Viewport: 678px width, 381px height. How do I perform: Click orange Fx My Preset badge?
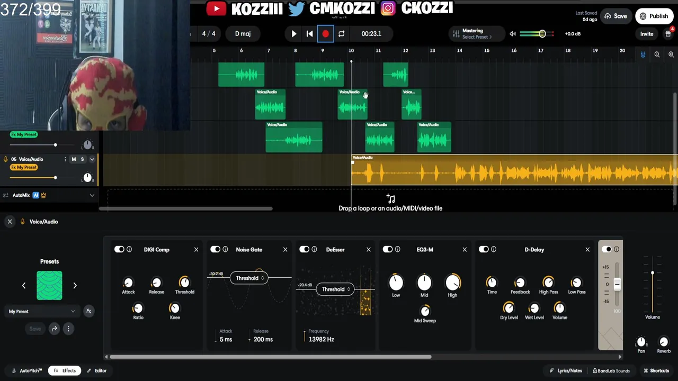24,167
